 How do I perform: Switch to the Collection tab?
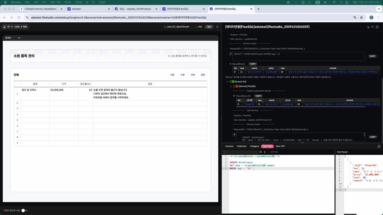(242, 146)
